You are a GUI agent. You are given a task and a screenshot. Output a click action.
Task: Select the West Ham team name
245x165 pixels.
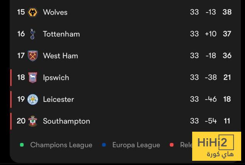coord(60,56)
